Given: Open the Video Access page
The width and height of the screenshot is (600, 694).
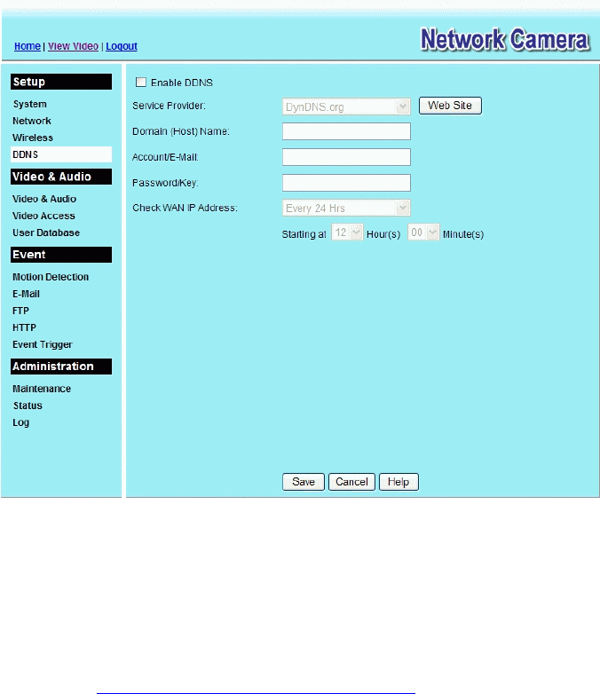Looking at the screenshot, I should click(x=43, y=216).
